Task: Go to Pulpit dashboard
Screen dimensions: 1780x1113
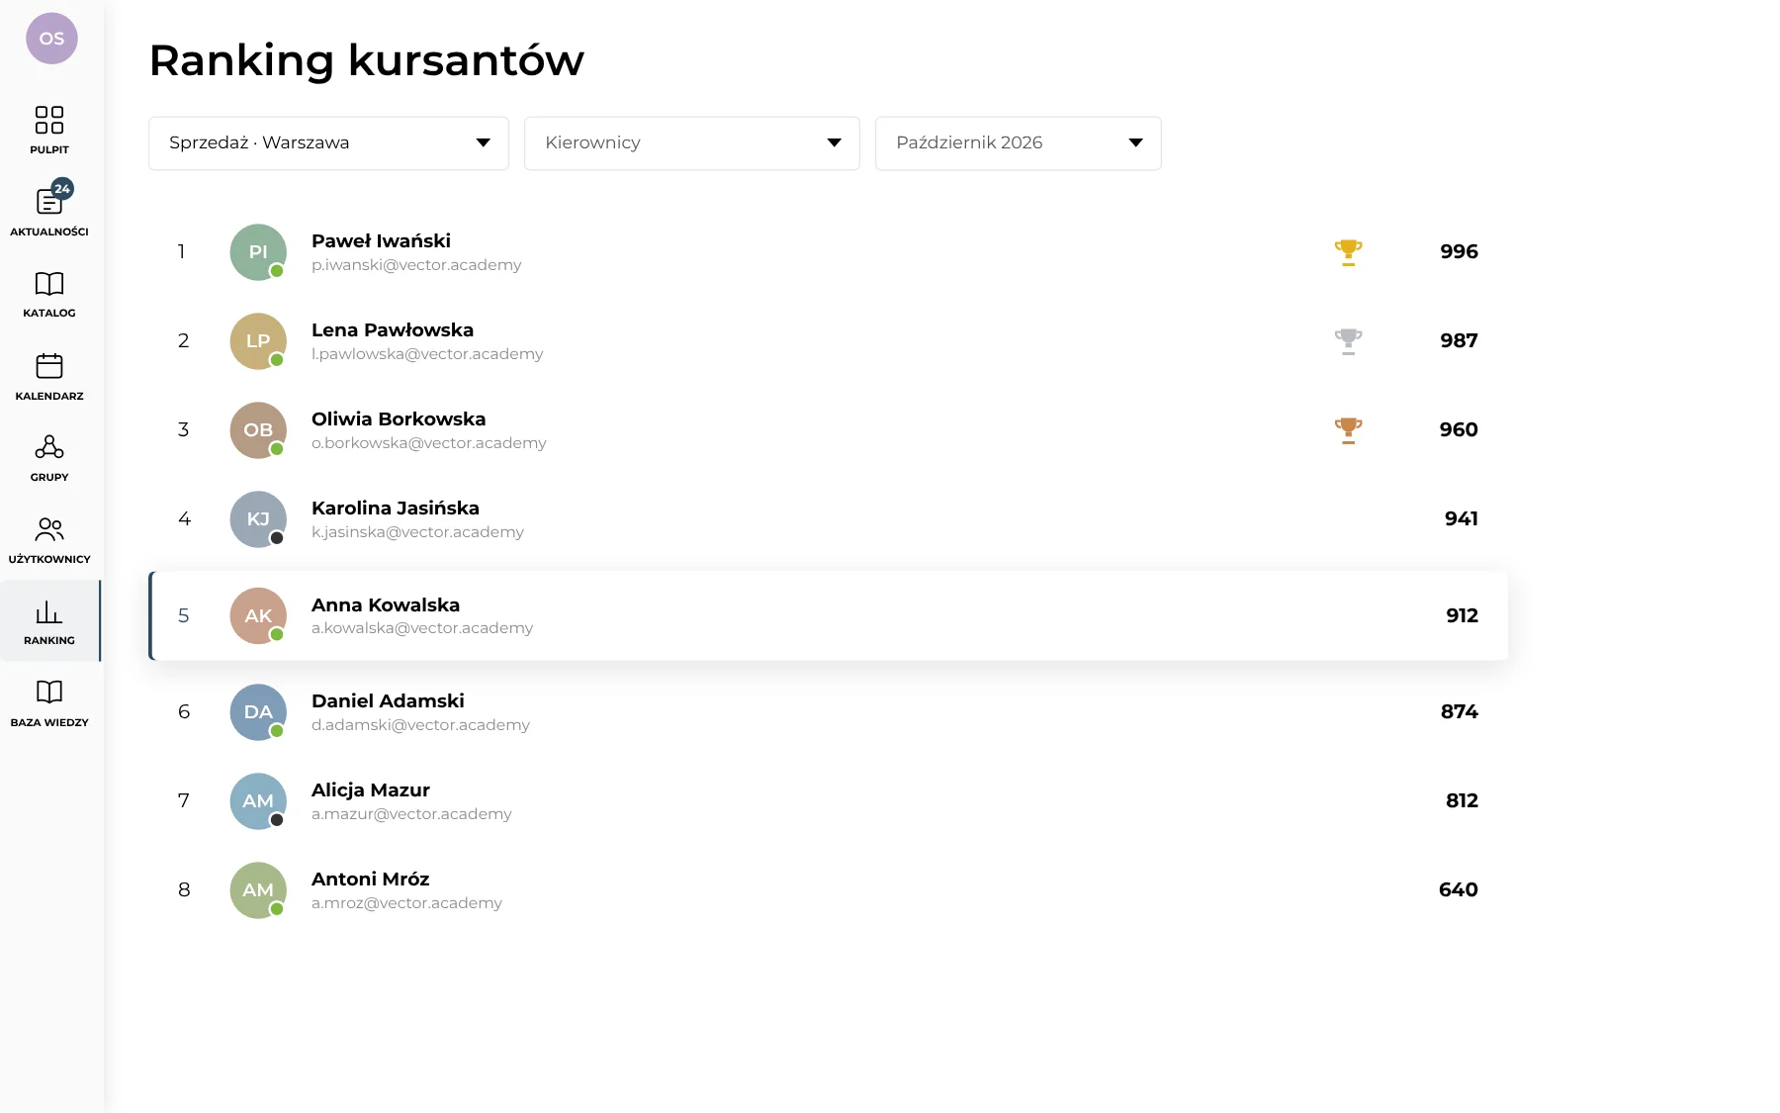Action: [49, 131]
